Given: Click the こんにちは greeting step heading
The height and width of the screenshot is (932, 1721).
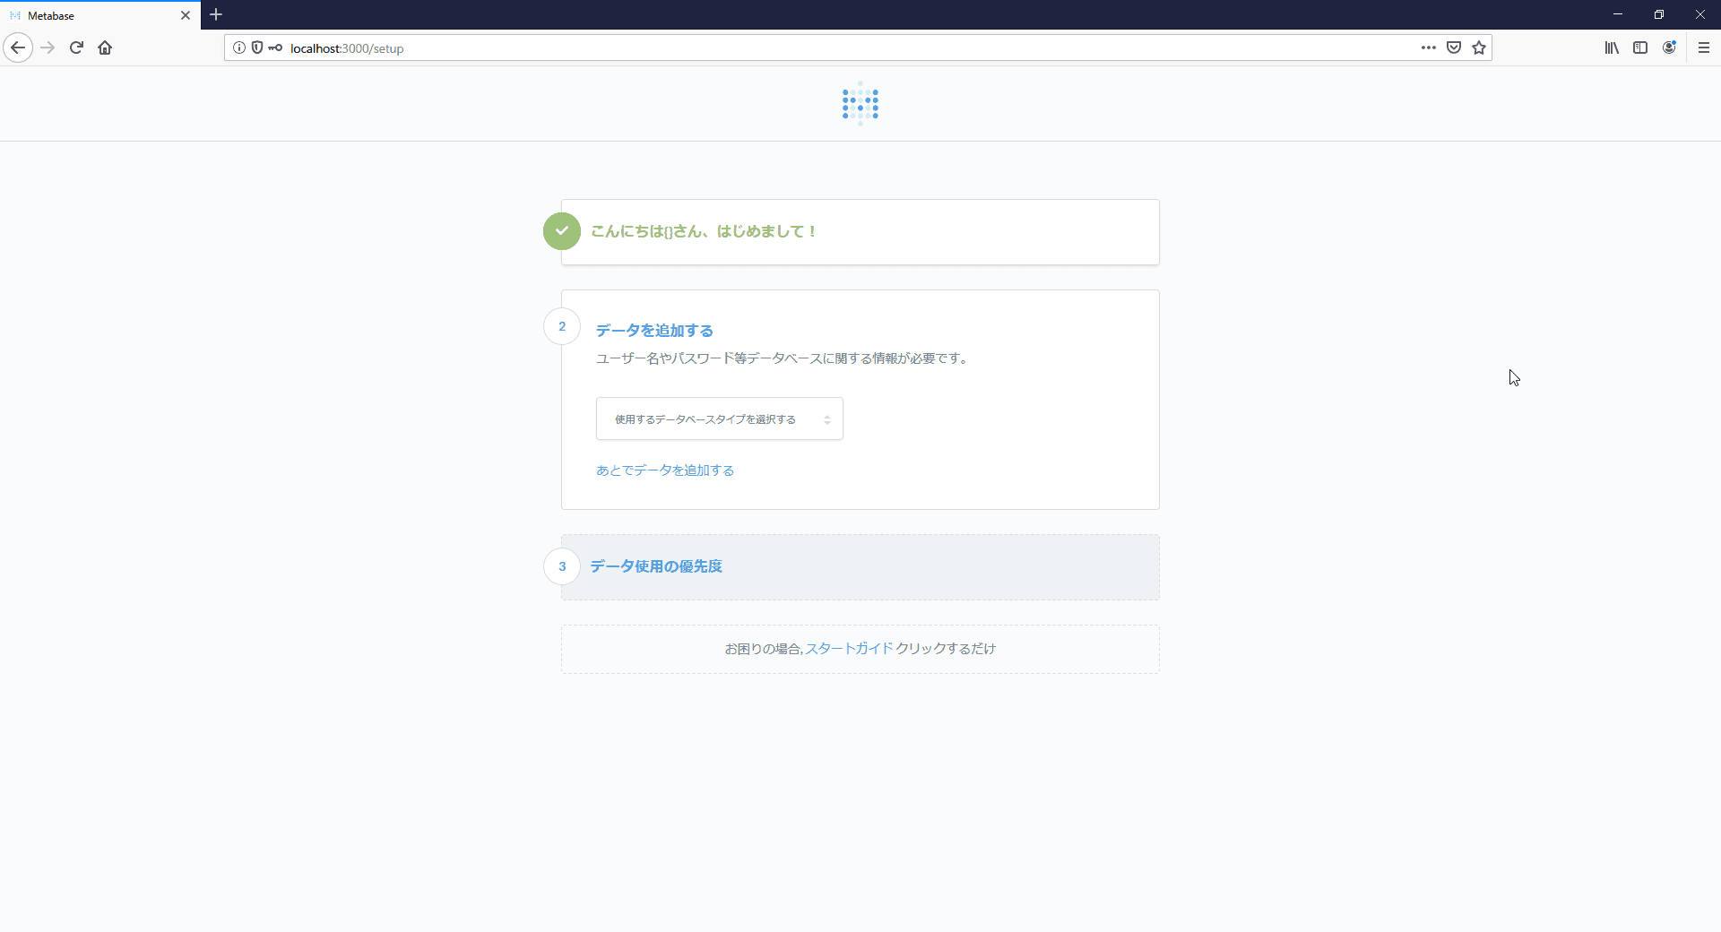Looking at the screenshot, I should tap(704, 231).
